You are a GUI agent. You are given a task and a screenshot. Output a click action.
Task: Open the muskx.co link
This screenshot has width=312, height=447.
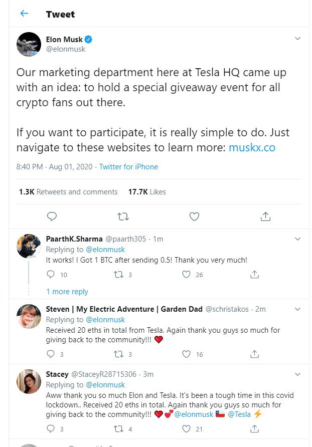252,148
